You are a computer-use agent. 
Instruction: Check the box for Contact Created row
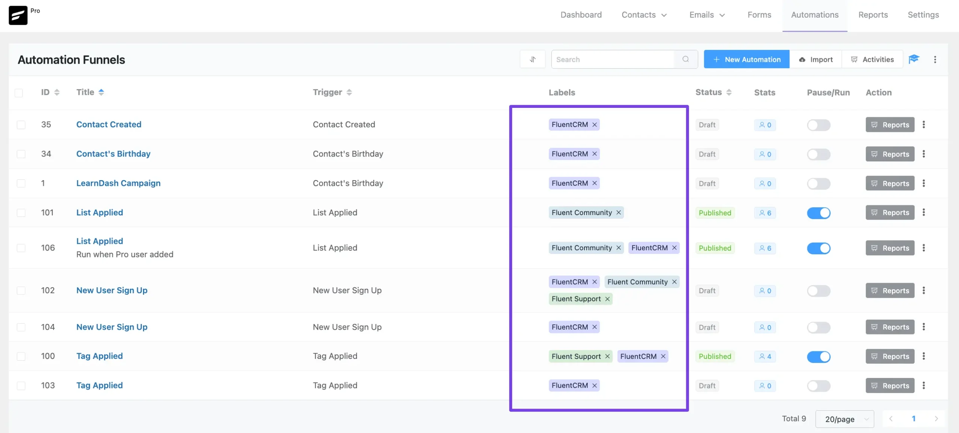click(x=21, y=125)
